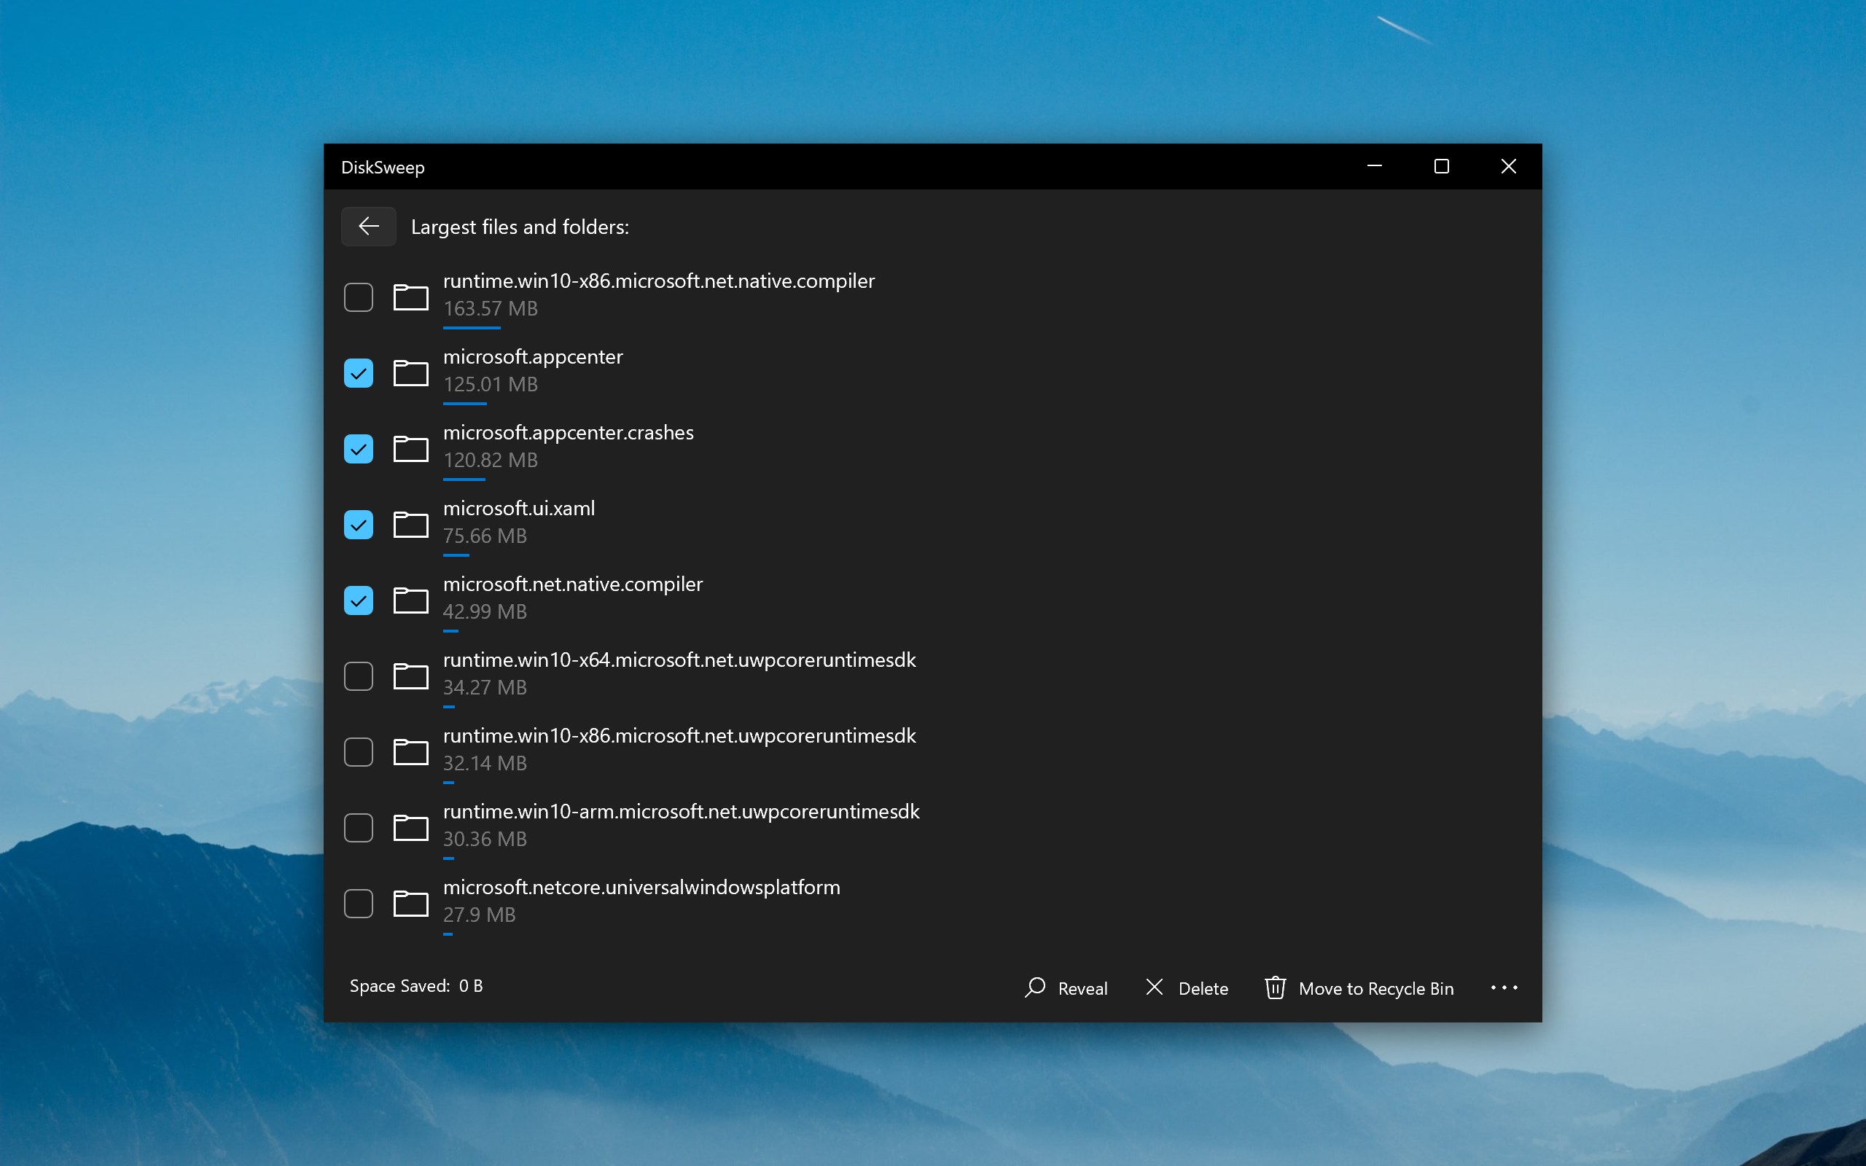Maximize the DiskSweep window

[1441, 167]
